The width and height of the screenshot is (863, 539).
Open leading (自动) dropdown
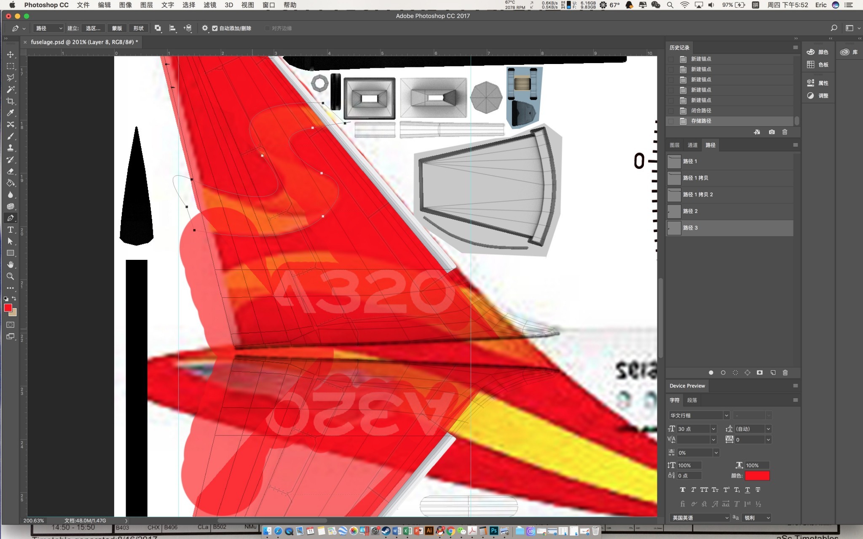click(768, 429)
